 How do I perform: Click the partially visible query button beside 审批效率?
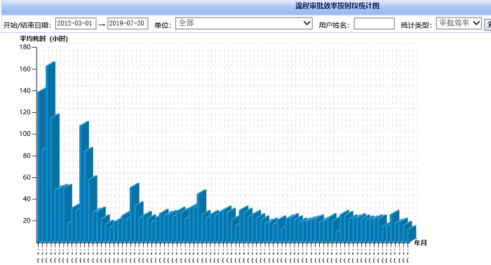(x=488, y=25)
